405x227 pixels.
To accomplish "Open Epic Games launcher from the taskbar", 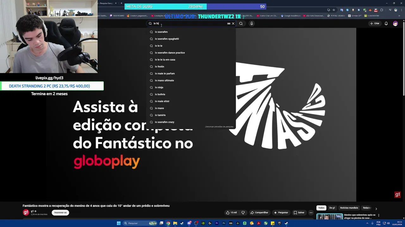I will [x=279, y=223].
